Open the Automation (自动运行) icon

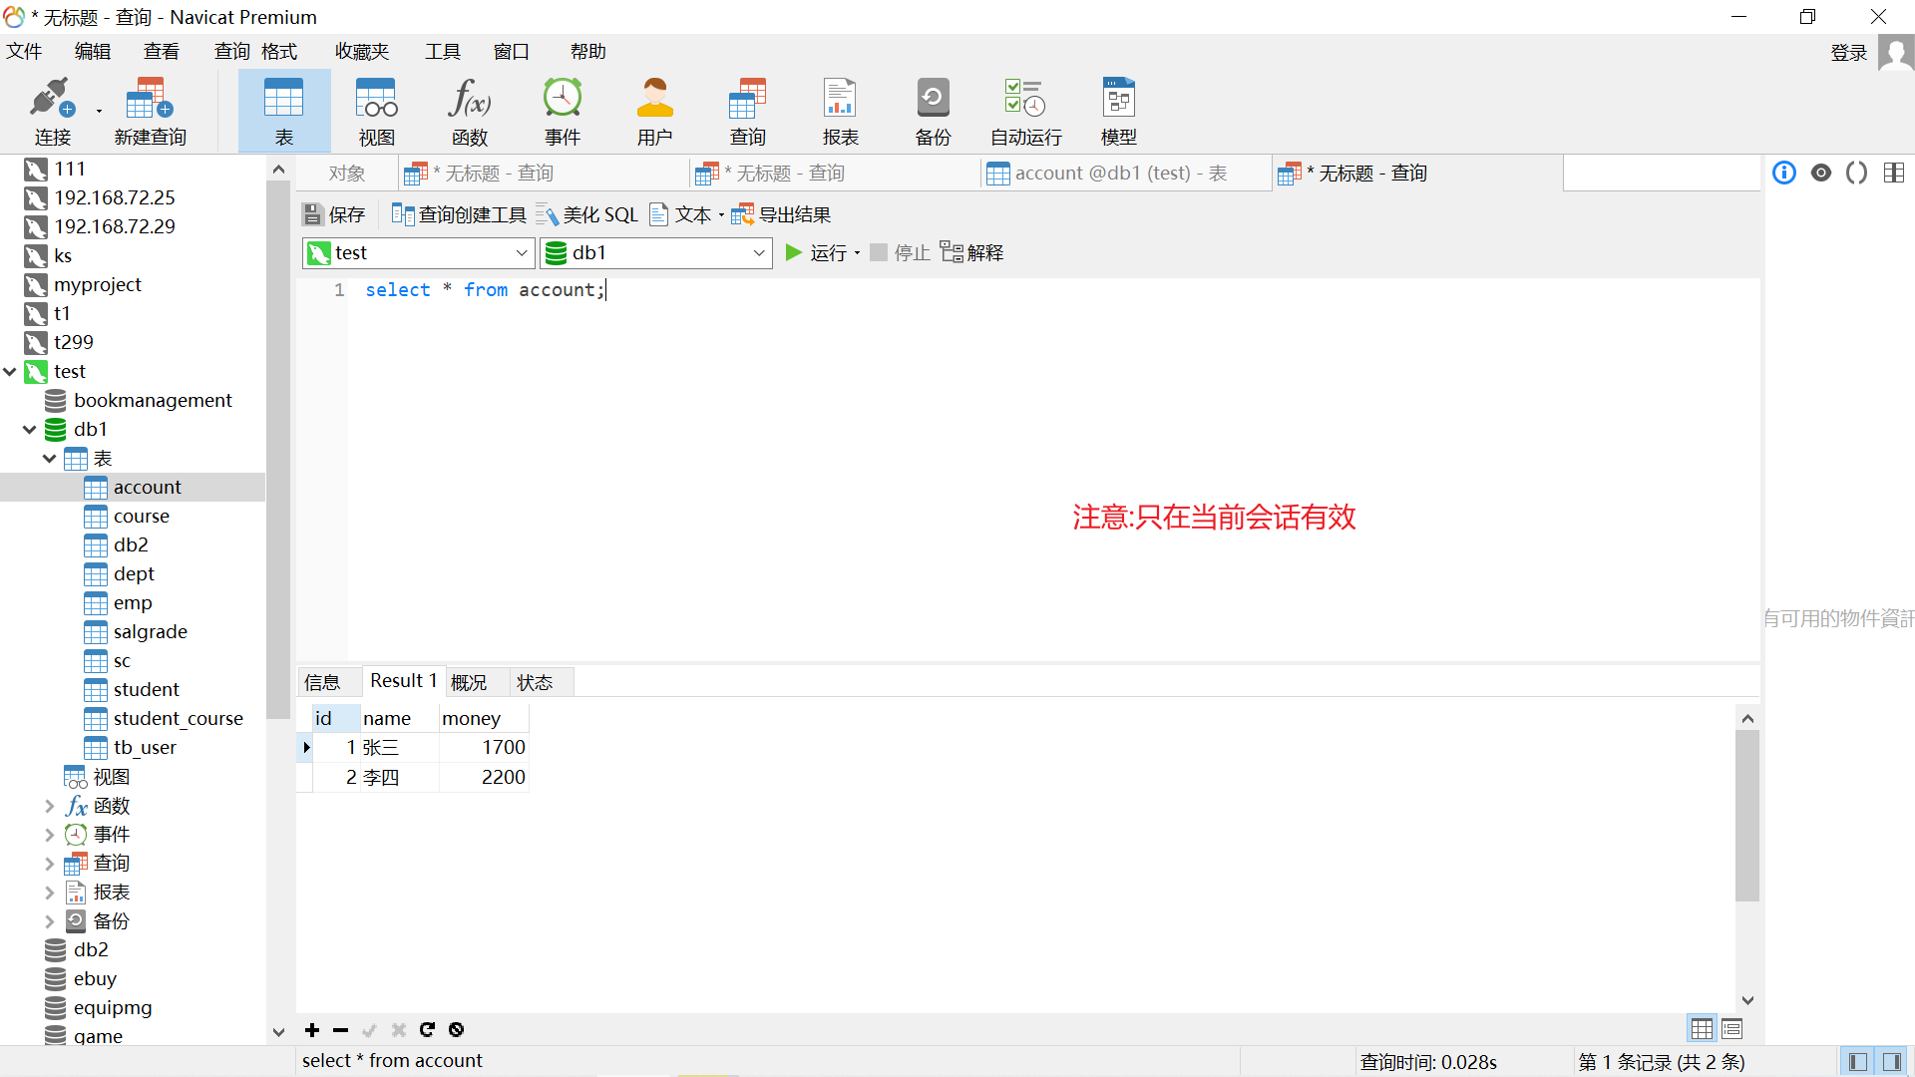point(1025,111)
